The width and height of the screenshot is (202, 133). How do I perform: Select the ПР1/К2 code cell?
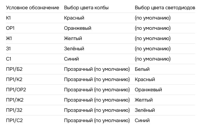pyautogui.click(x=14, y=79)
